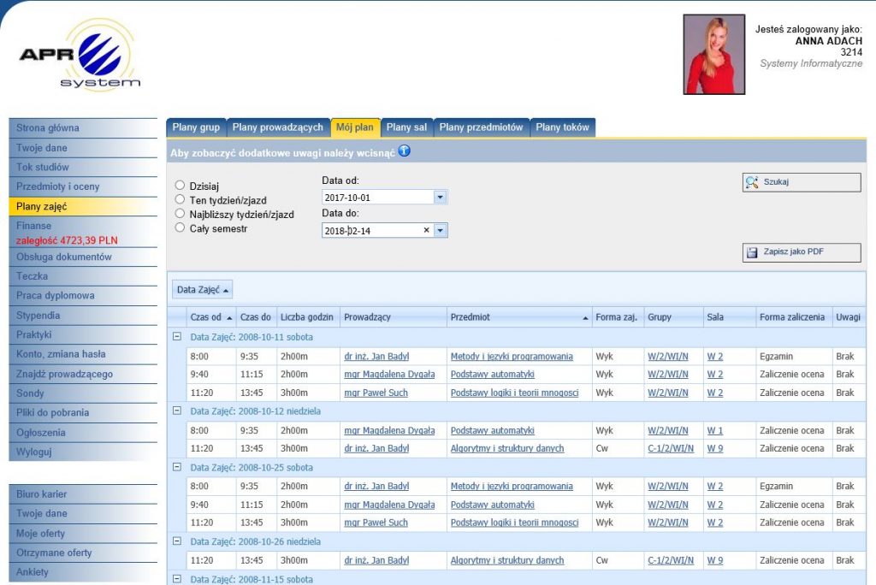Open C-1/2/WI/N group link on 2008-10-12
The width and height of the screenshot is (876, 585).
[671, 448]
